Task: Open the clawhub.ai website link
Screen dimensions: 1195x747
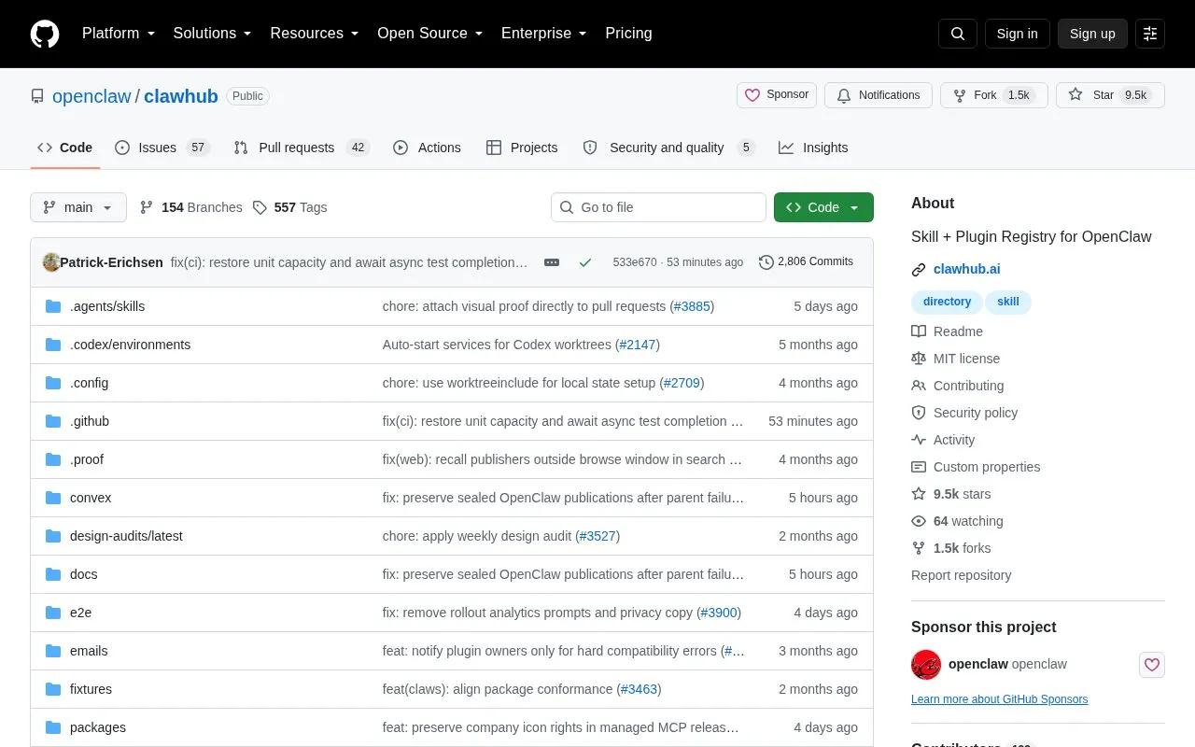Action: click(x=966, y=269)
